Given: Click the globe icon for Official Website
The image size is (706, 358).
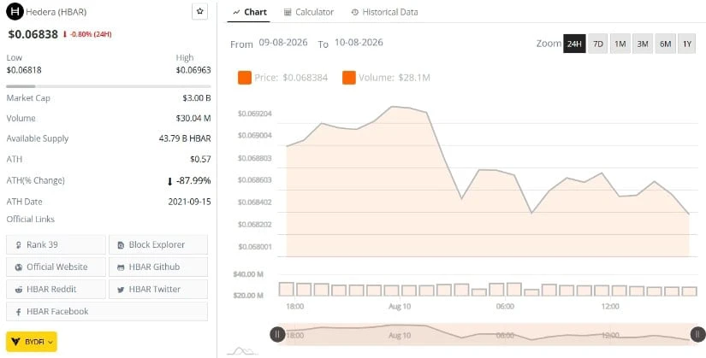Looking at the screenshot, I should (19, 267).
